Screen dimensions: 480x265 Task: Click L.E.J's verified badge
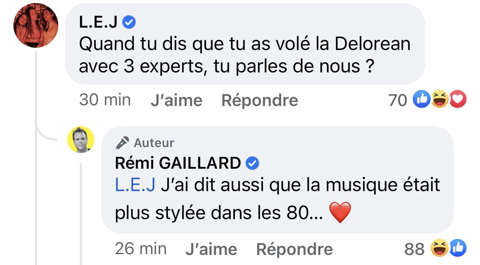[129, 23]
